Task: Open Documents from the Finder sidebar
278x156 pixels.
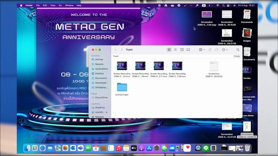Action: tap(100, 78)
